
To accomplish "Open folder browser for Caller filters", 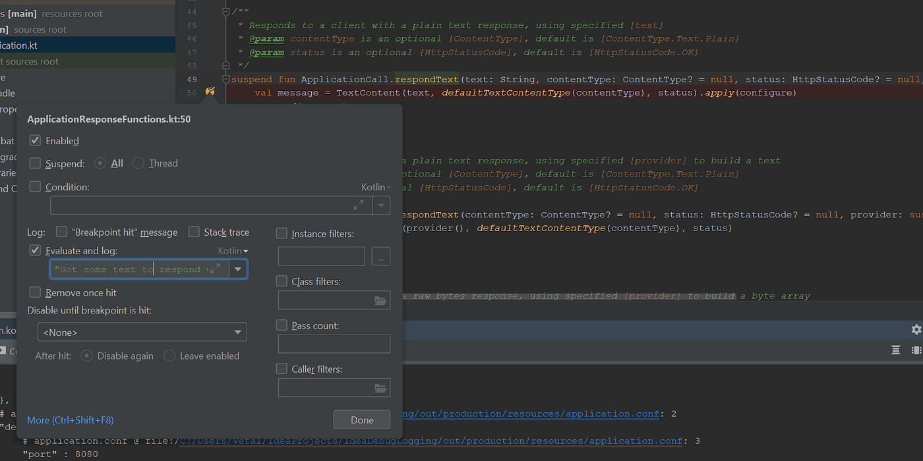I will 380,387.
